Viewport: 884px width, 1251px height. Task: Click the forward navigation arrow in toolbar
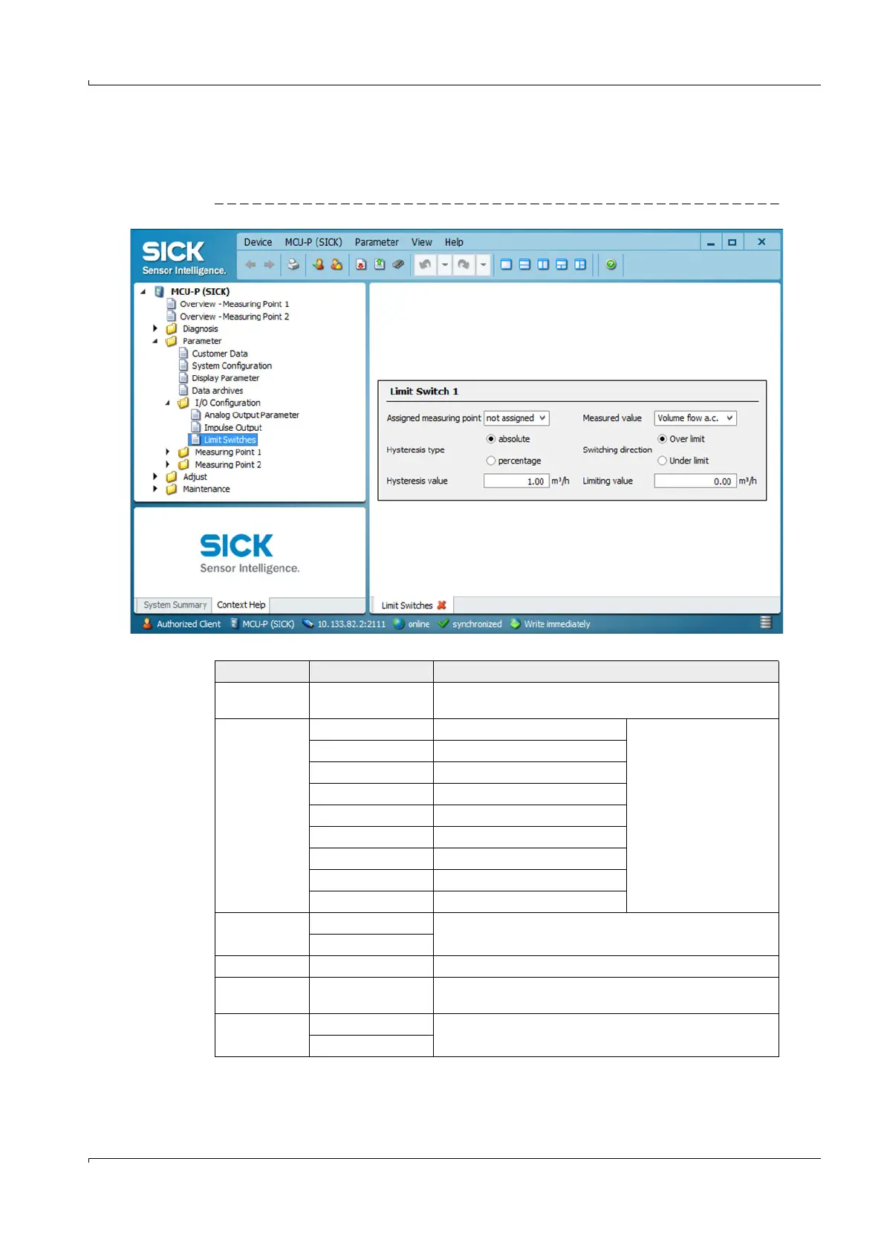click(x=269, y=264)
